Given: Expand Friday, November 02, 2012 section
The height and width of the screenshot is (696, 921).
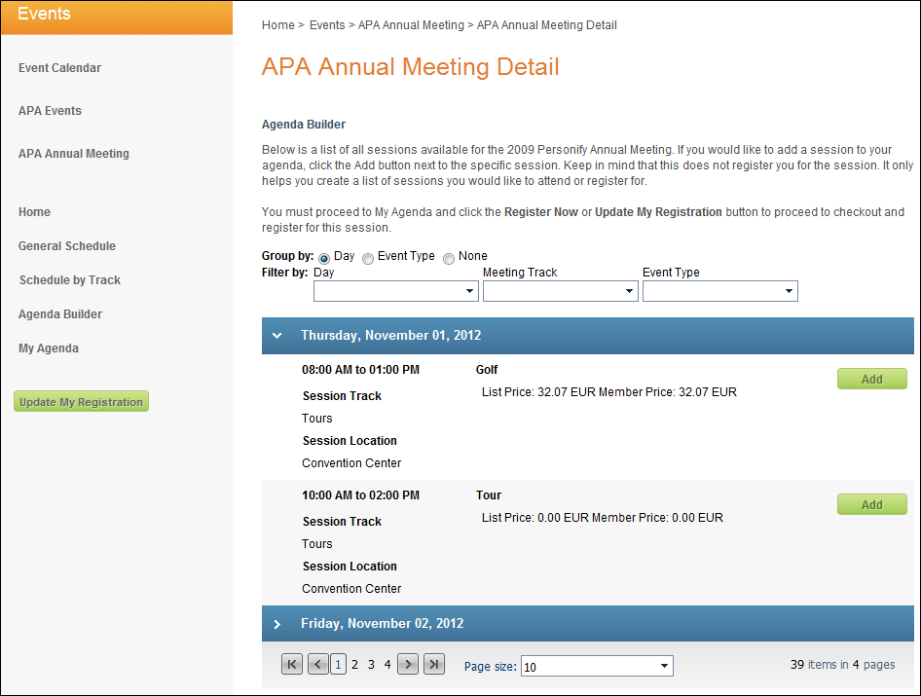Looking at the screenshot, I should pos(277,624).
